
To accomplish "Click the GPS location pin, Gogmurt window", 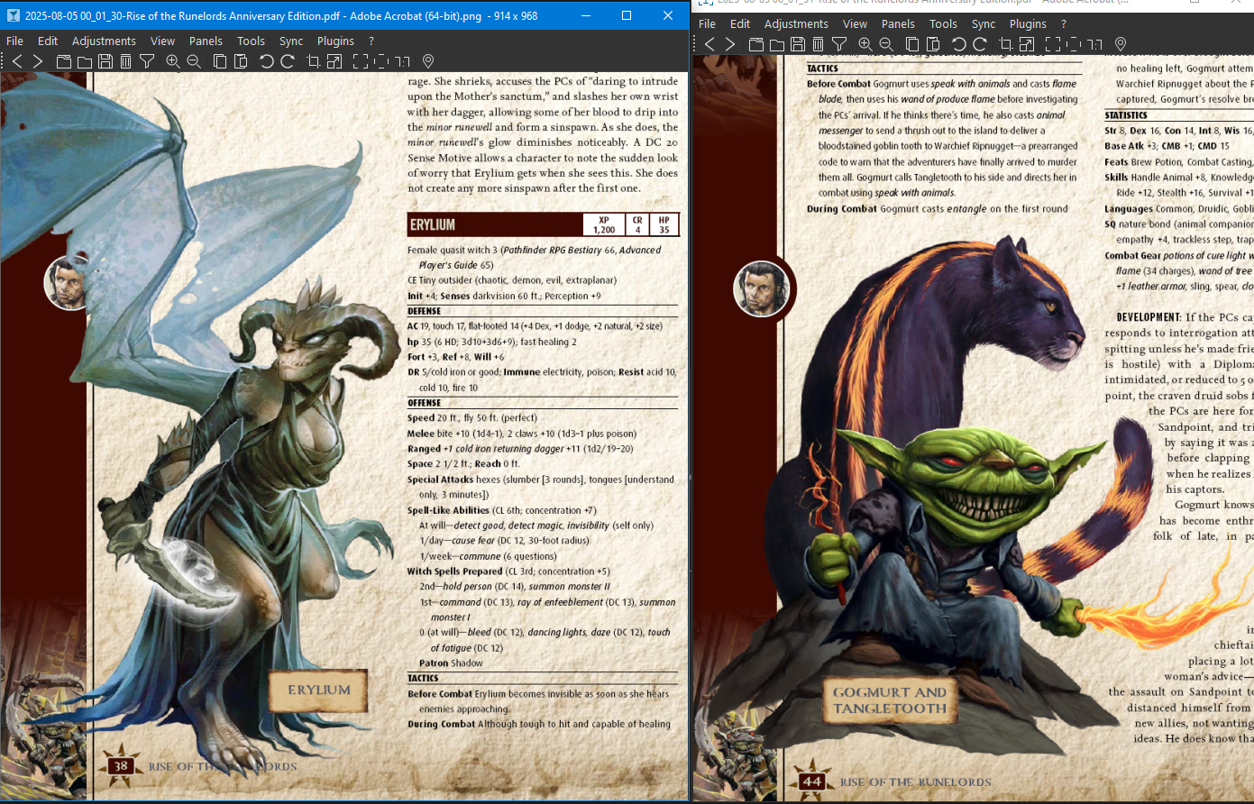I will point(1121,44).
